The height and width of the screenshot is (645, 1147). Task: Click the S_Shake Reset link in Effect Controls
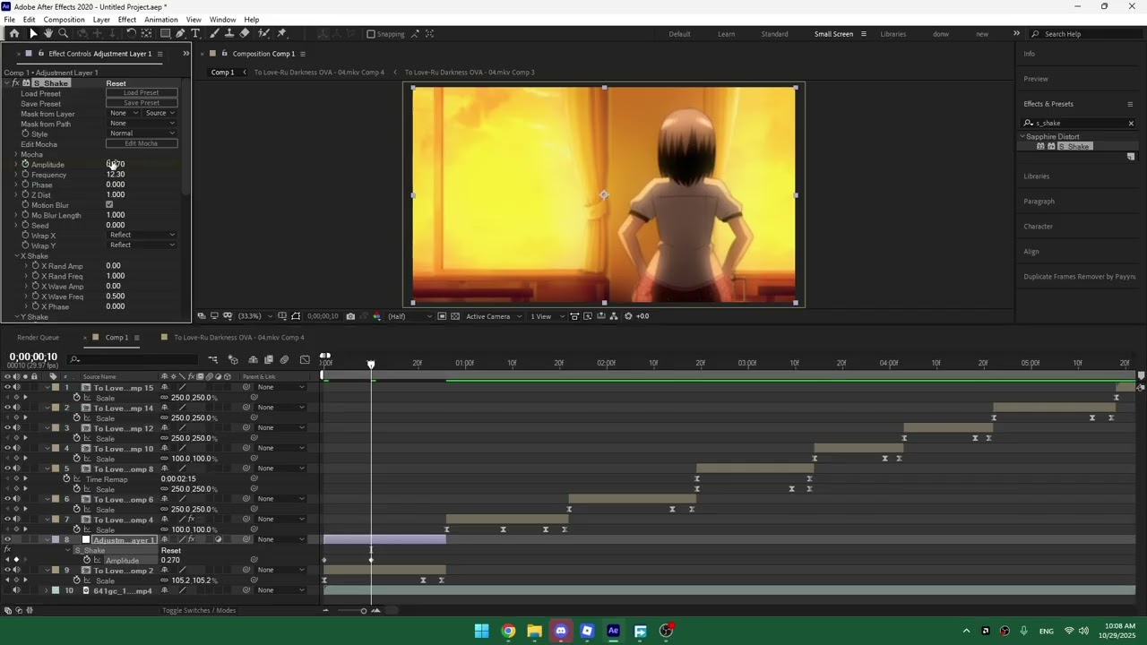click(116, 83)
